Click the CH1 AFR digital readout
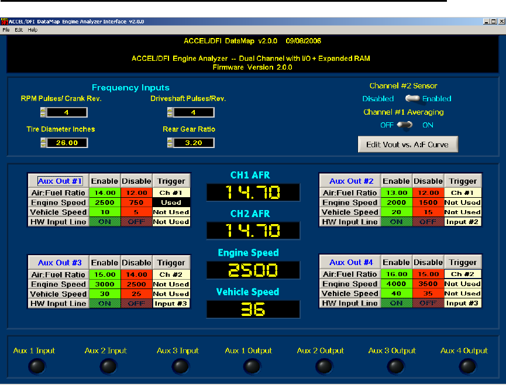This screenshot has width=506, height=385. click(253, 192)
